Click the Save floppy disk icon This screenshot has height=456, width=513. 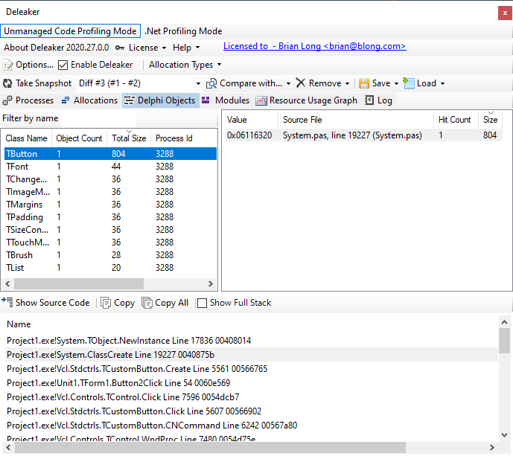(x=364, y=83)
